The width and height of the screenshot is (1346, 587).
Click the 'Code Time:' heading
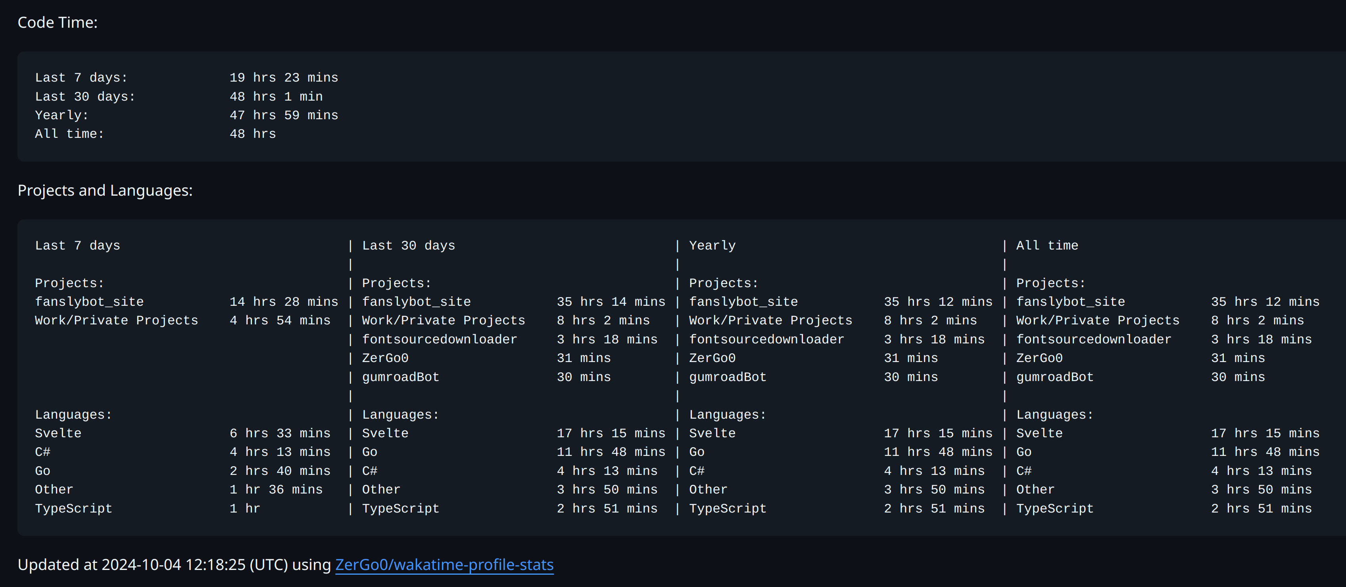coord(58,23)
